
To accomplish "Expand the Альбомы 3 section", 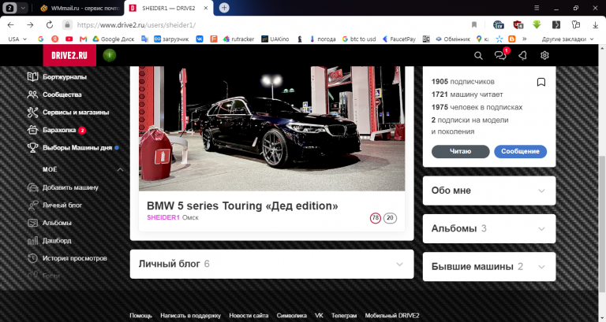I will pos(489,228).
